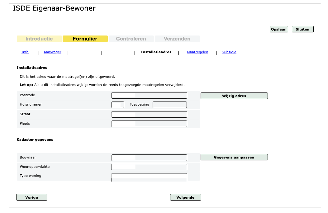Screen dimensions: 328x213
Task: Focus the Postcode input field
Action: coord(149,96)
